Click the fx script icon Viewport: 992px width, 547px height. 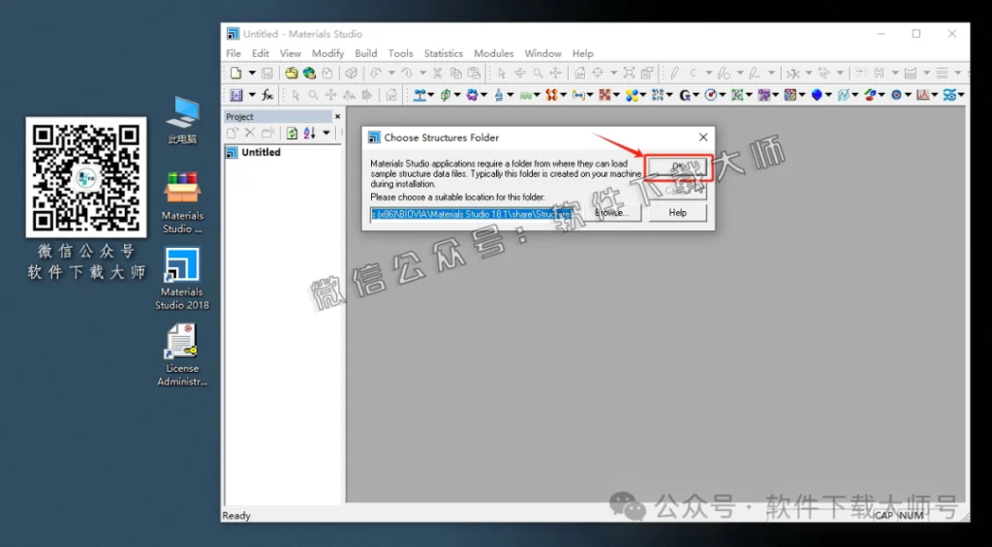[x=267, y=95]
